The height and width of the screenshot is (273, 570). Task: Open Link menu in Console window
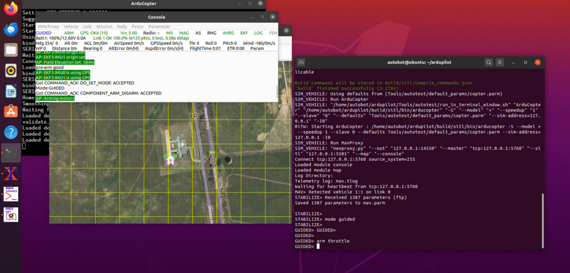point(87,27)
